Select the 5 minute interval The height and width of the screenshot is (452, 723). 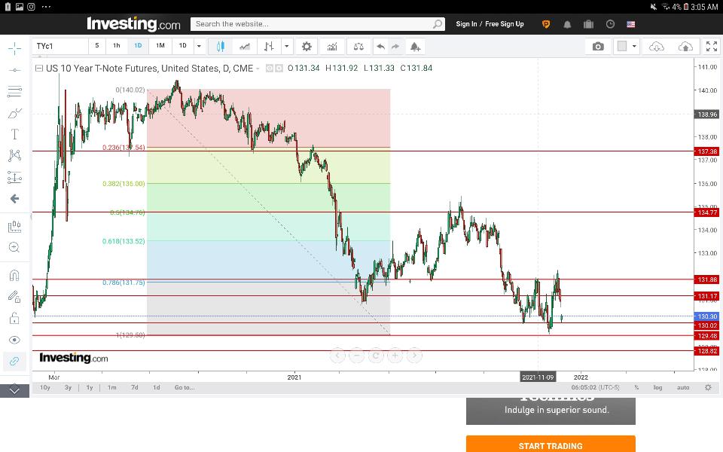pyautogui.click(x=97, y=46)
